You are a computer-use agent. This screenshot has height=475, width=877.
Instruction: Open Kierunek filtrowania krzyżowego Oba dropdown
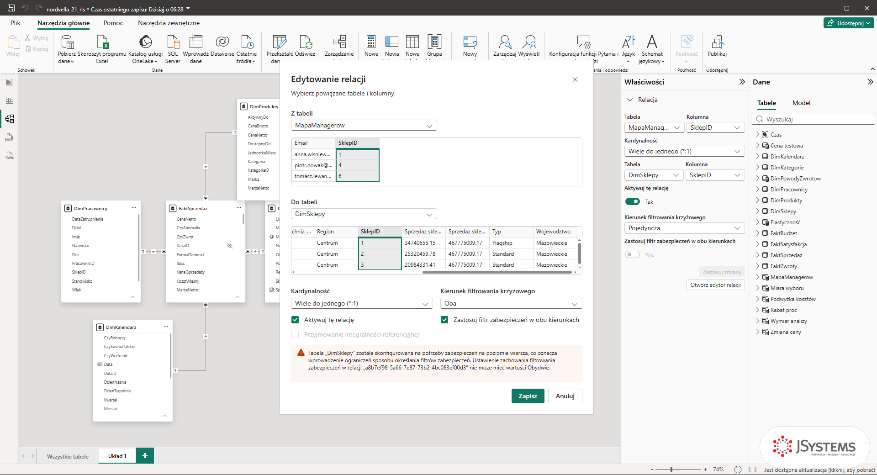[511, 303]
